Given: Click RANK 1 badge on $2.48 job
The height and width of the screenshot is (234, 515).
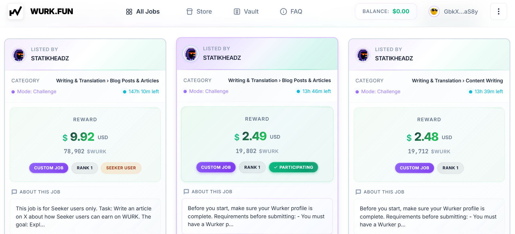Looking at the screenshot, I should click(x=450, y=168).
